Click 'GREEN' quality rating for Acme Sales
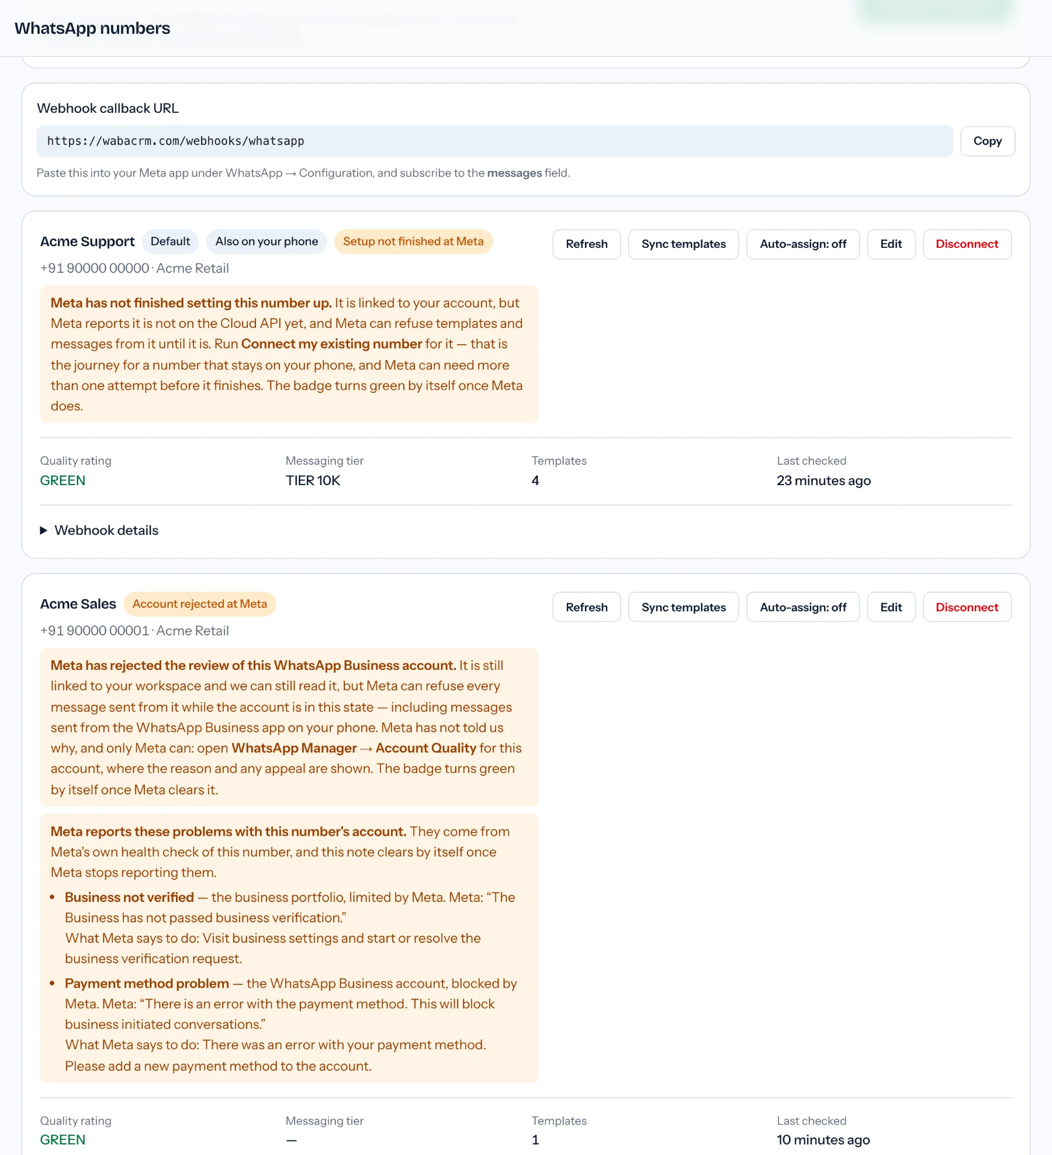 tap(63, 1140)
